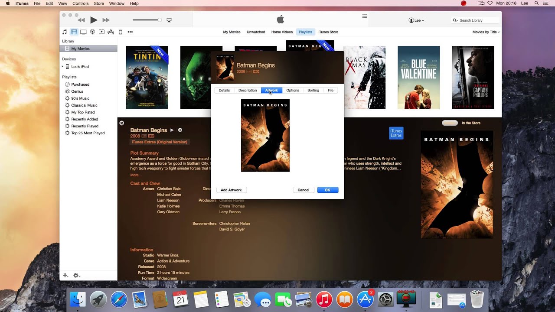This screenshot has height=312, width=555.
Task: Select the Captain Phillips movie poster
Action: tap(473, 78)
